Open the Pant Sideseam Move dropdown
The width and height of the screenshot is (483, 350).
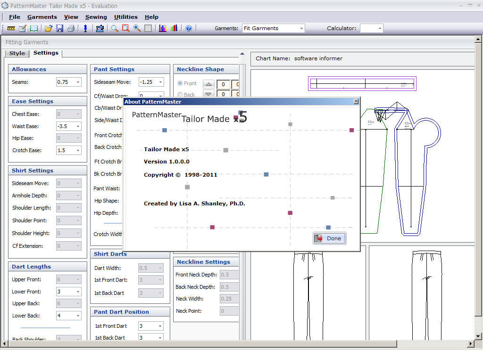tap(160, 82)
